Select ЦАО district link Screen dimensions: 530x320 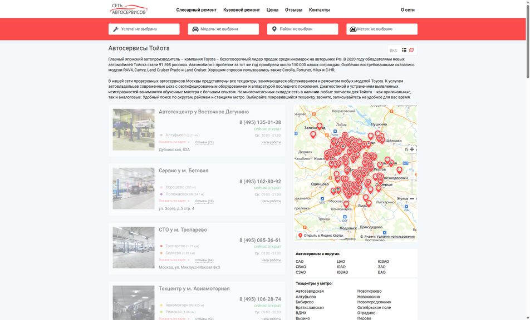[341, 262]
